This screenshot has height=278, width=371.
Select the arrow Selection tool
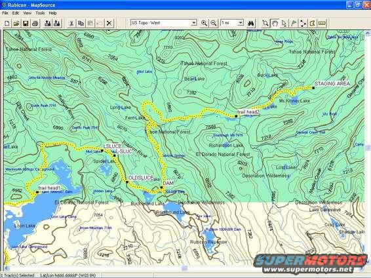[x=284, y=23]
